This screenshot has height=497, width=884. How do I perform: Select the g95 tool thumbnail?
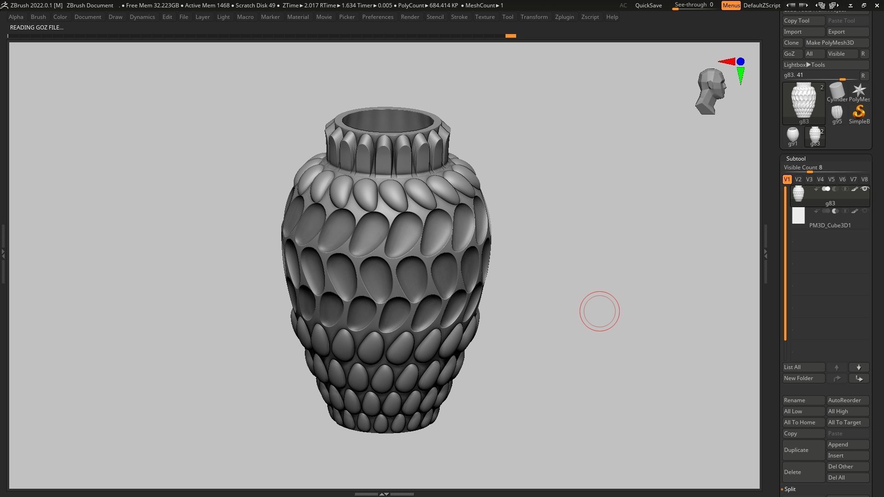(x=837, y=115)
